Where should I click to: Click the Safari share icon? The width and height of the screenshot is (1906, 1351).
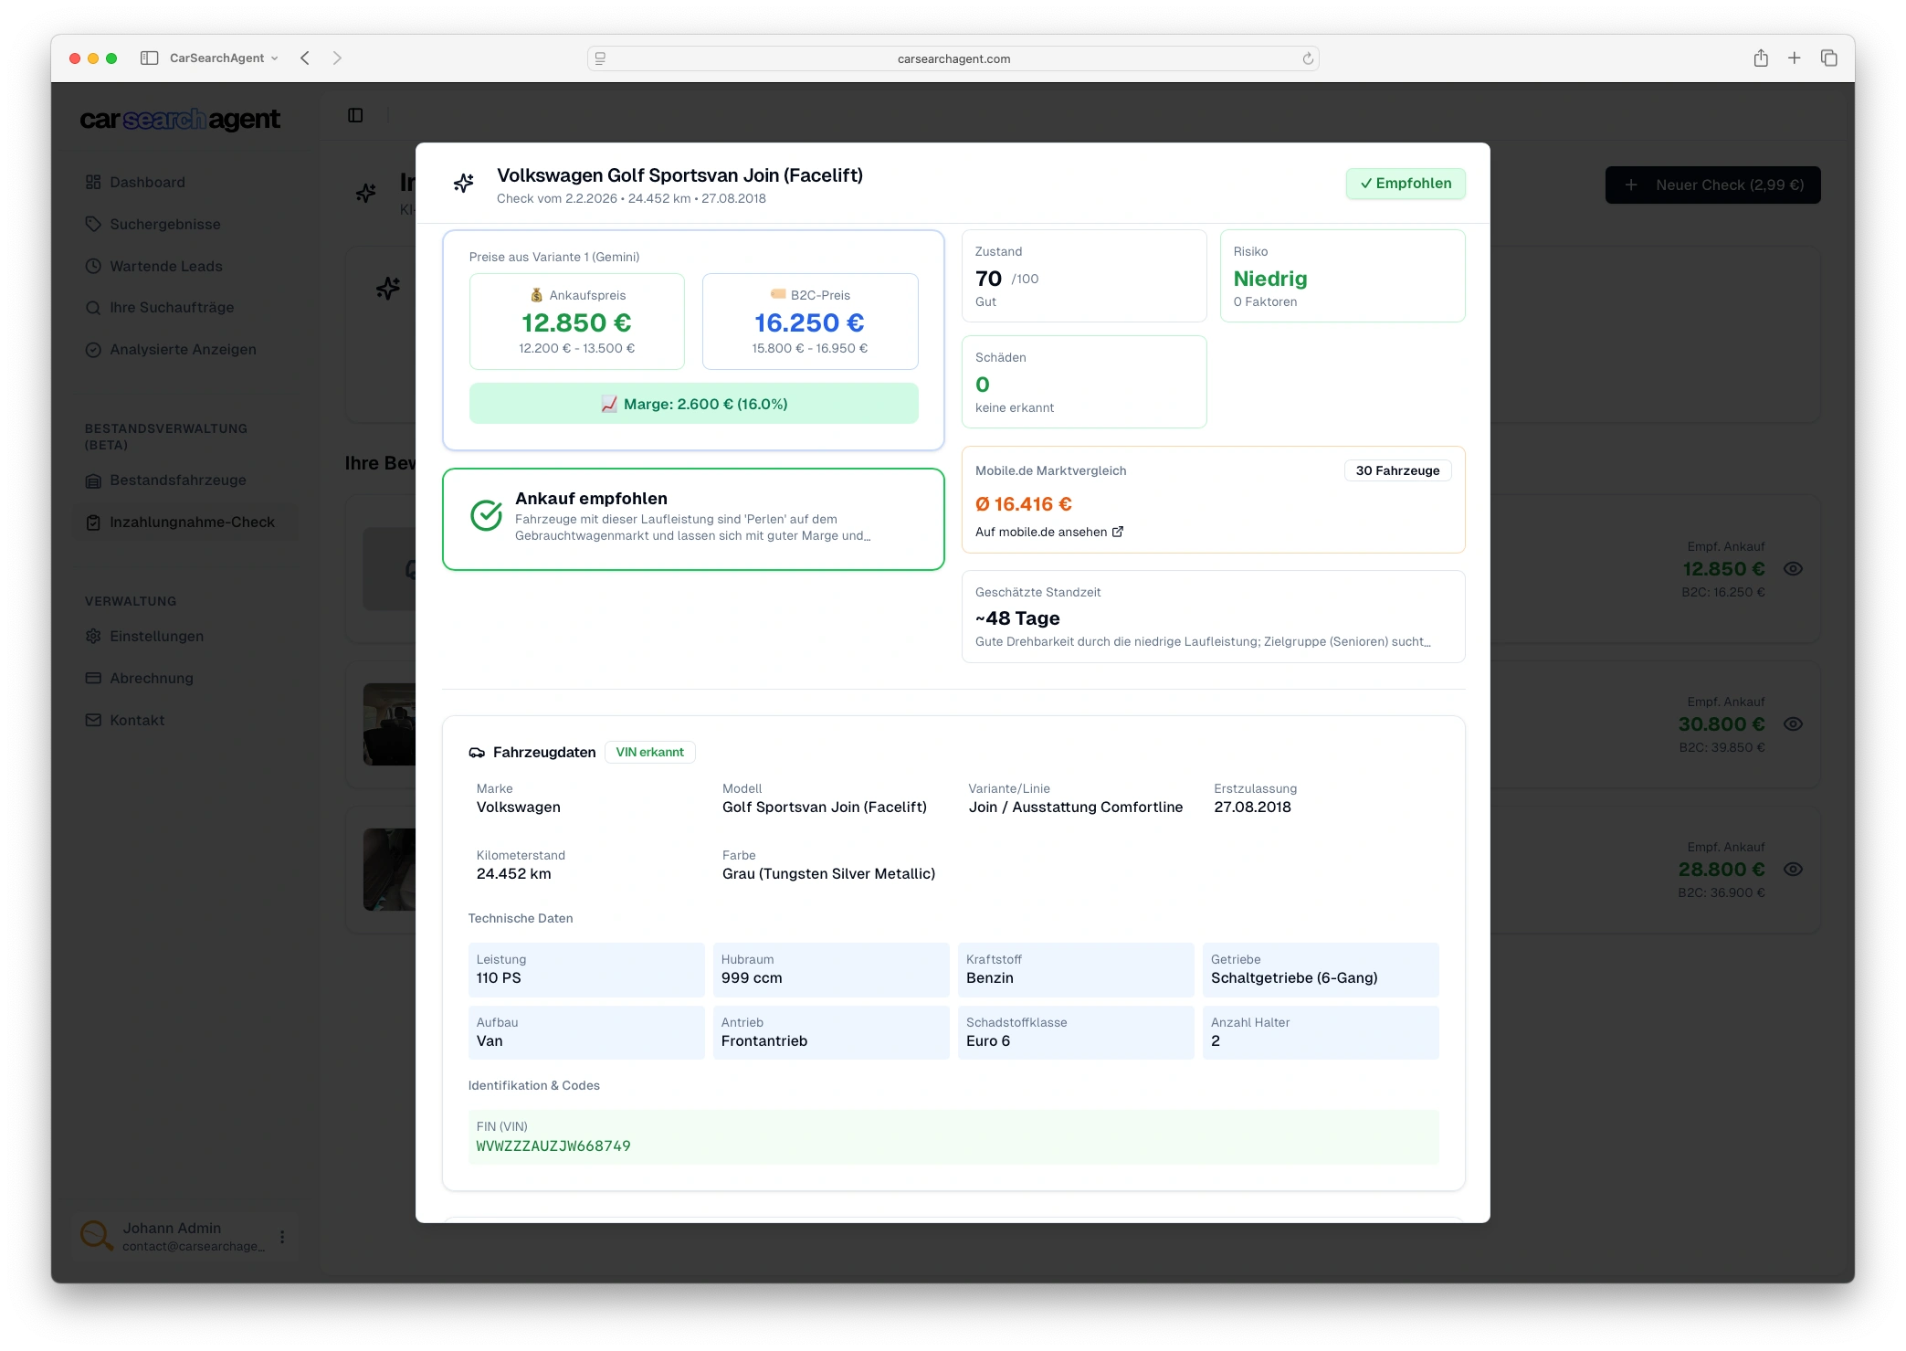1761,58
